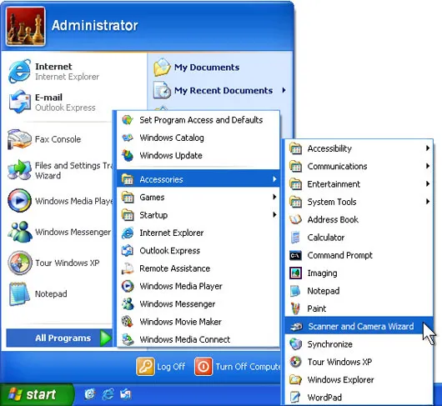Launch Calculator icon in Accessories
Image resolution: width=442 pixels, height=406 pixels.
[295, 238]
